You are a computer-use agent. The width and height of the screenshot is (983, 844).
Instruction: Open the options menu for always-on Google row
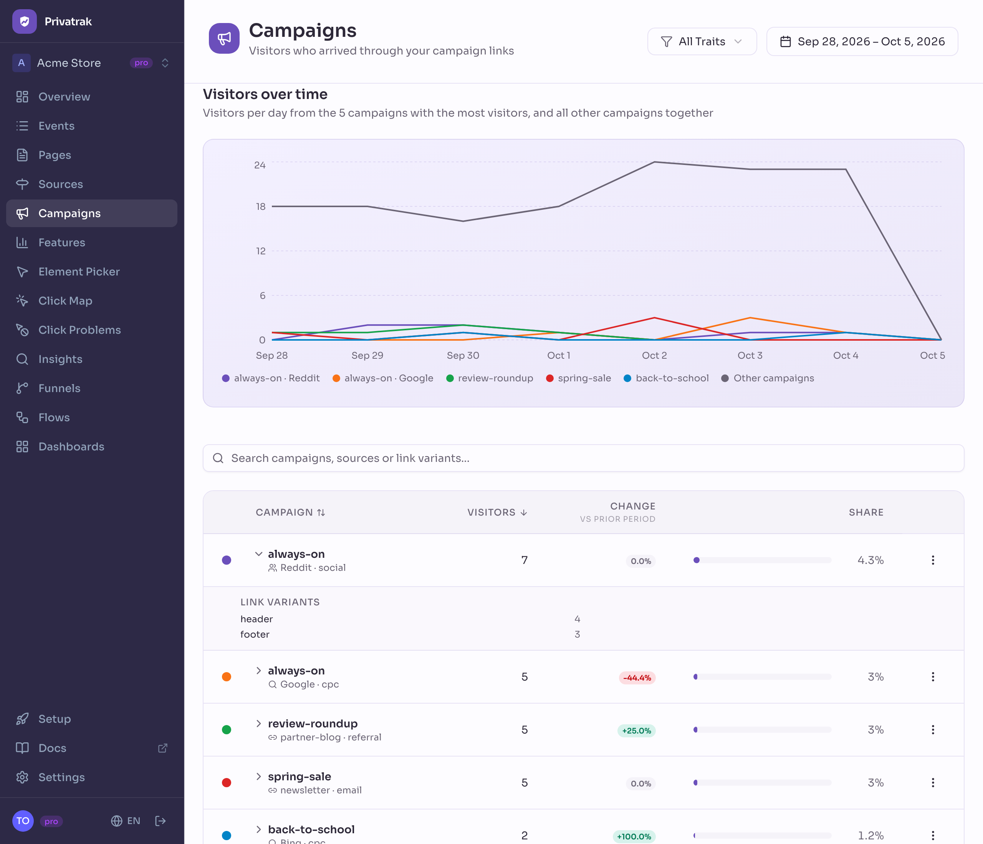(x=933, y=677)
